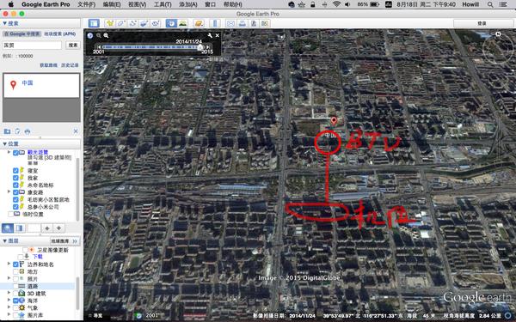The height and width of the screenshot is (322, 516).
Task: Expand the 康安路 tree folder
Action: pos(9,191)
